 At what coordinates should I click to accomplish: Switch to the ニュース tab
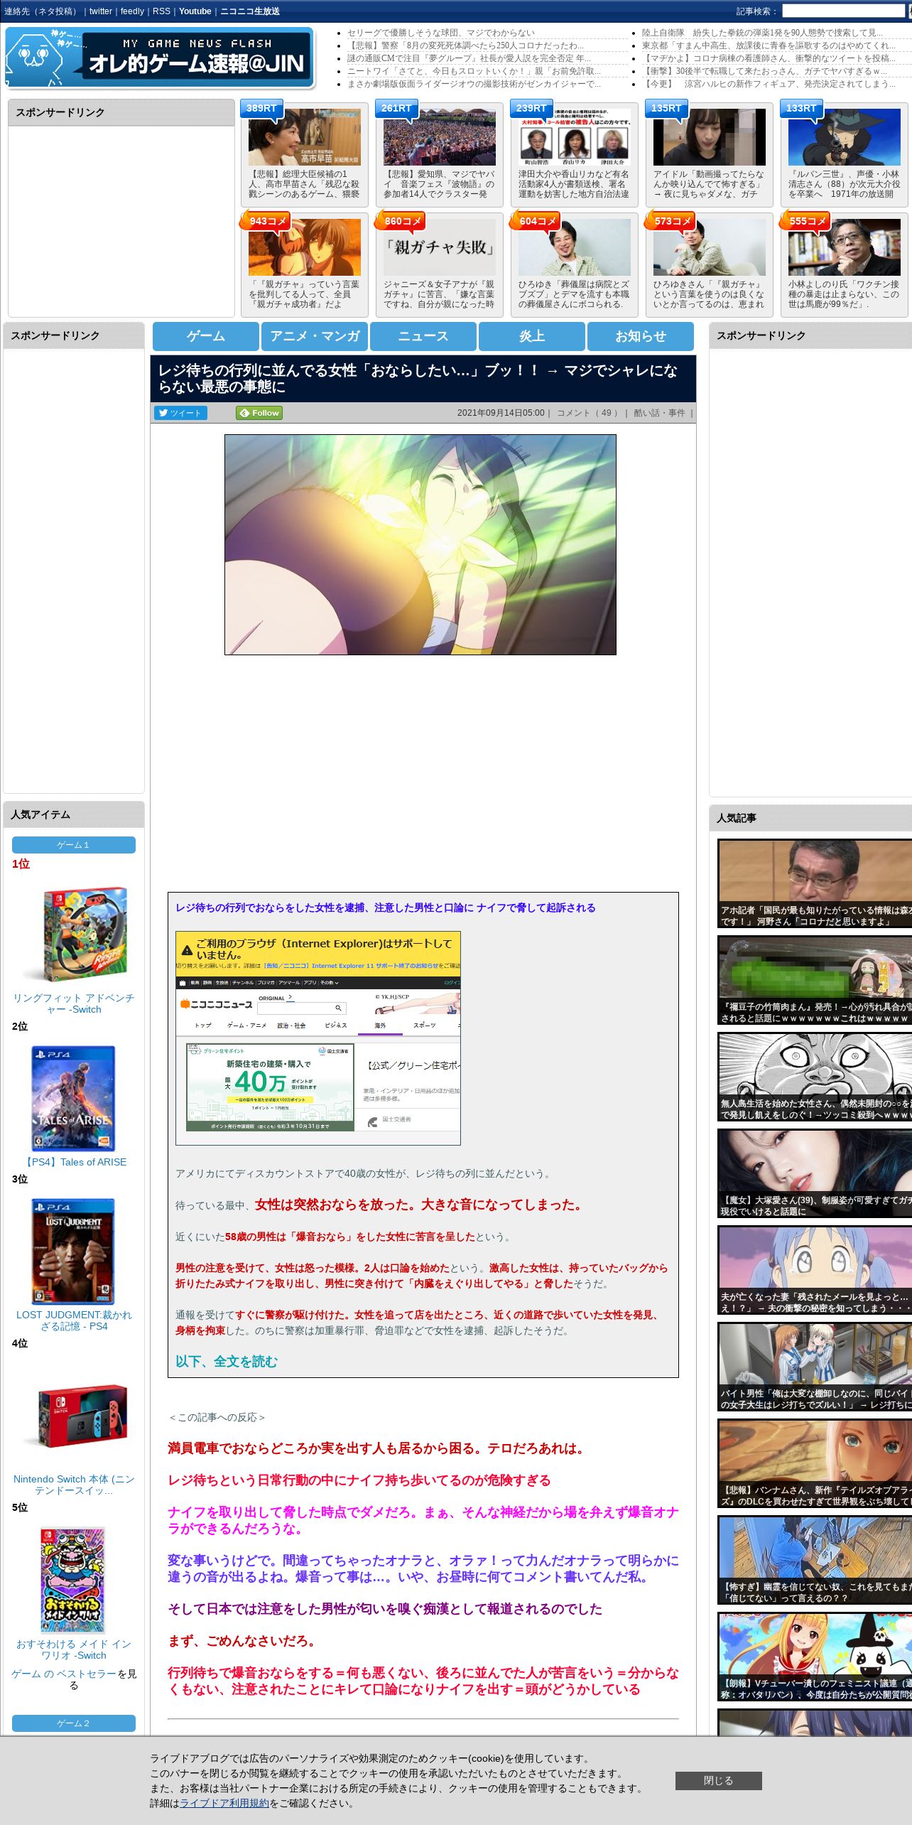[x=423, y=336]
